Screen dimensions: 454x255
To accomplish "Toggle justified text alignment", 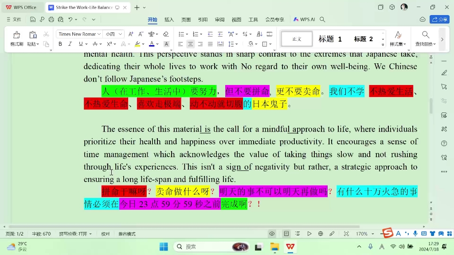I will click(210, 44).
